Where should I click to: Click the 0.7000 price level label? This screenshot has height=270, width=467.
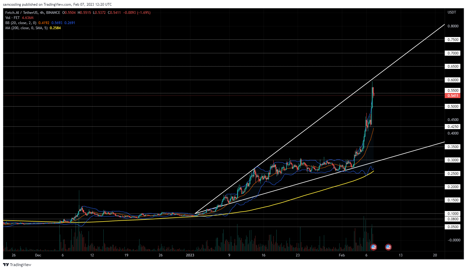coord(453,53)
